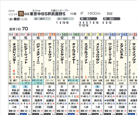140x115 pixels.
Task: Click the 7週 interval cell
Action: 26,107
